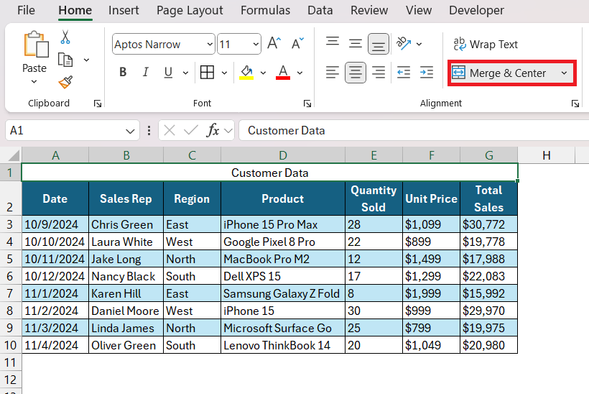The image size is (589, 394).
Task: Switch to the View tab
Action: [419, 10]
